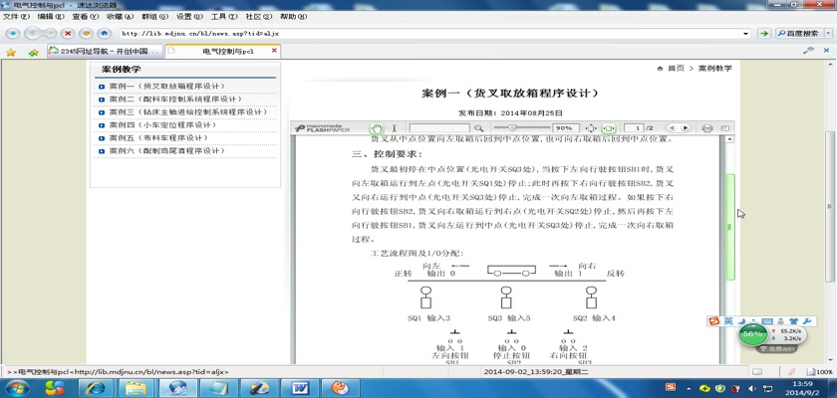
Task: Go forward with the right arrow button
Action: (x=49, y=33)
